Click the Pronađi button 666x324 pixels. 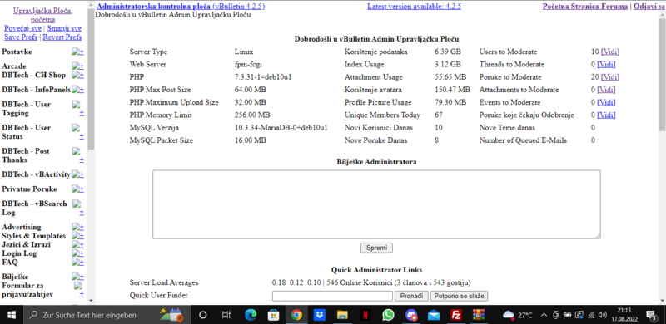pyautogui.click(x=411, y=296)
